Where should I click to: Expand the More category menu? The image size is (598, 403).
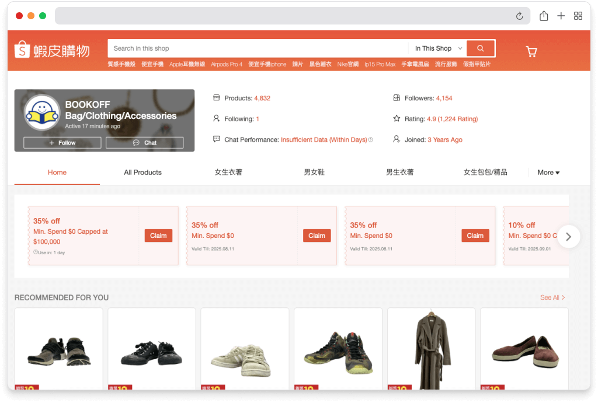pyautogui.click(x=548, y=173)
